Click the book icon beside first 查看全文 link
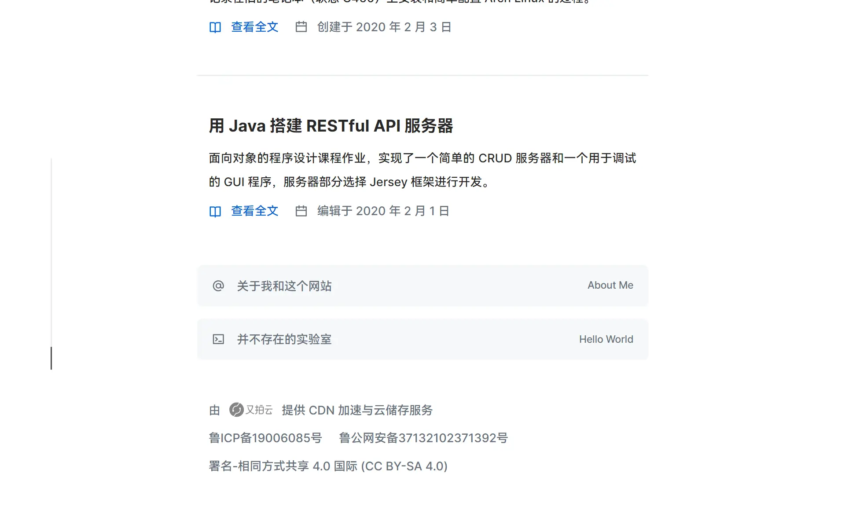This screenshot has width=845, height=528. (216, 27)
